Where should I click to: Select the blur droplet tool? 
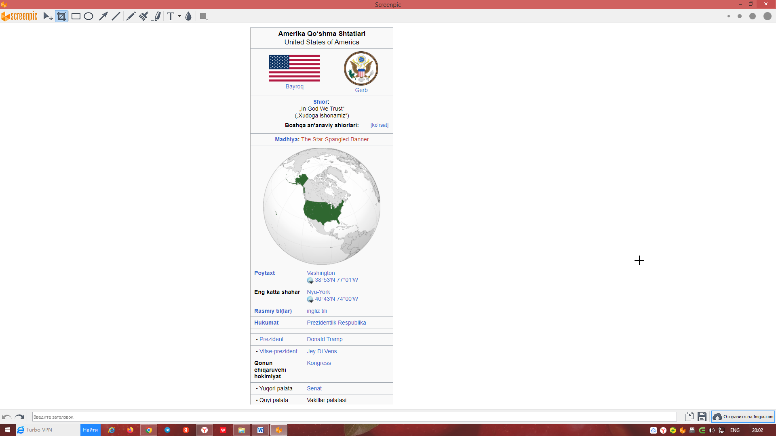(x=188, y=17)
